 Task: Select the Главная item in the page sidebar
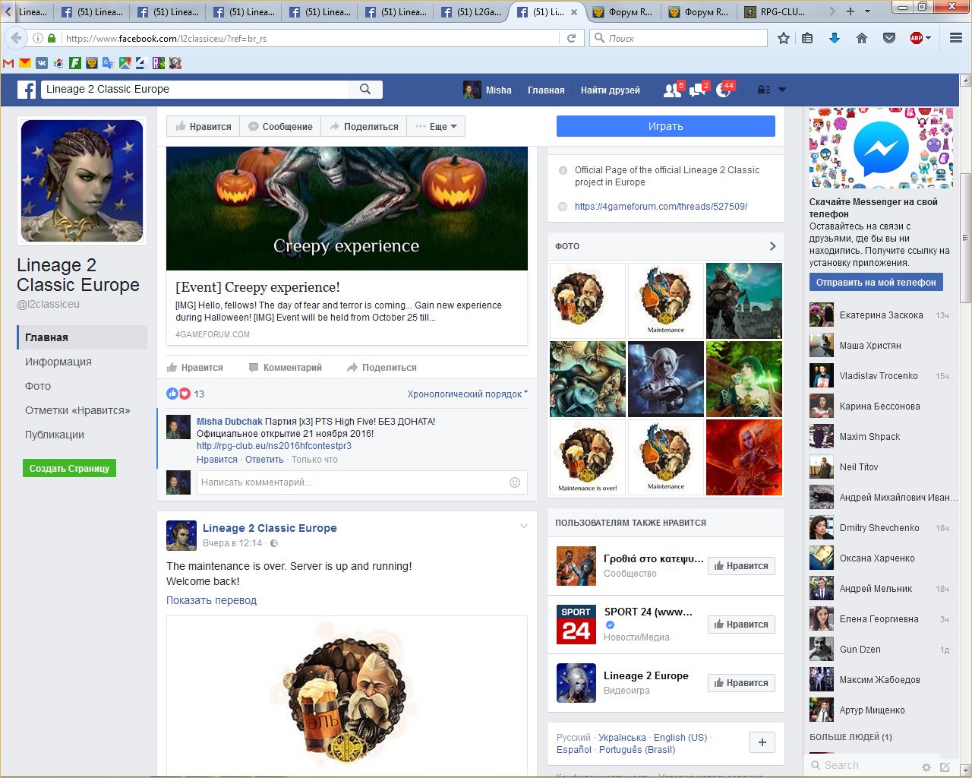pos(82,337)
